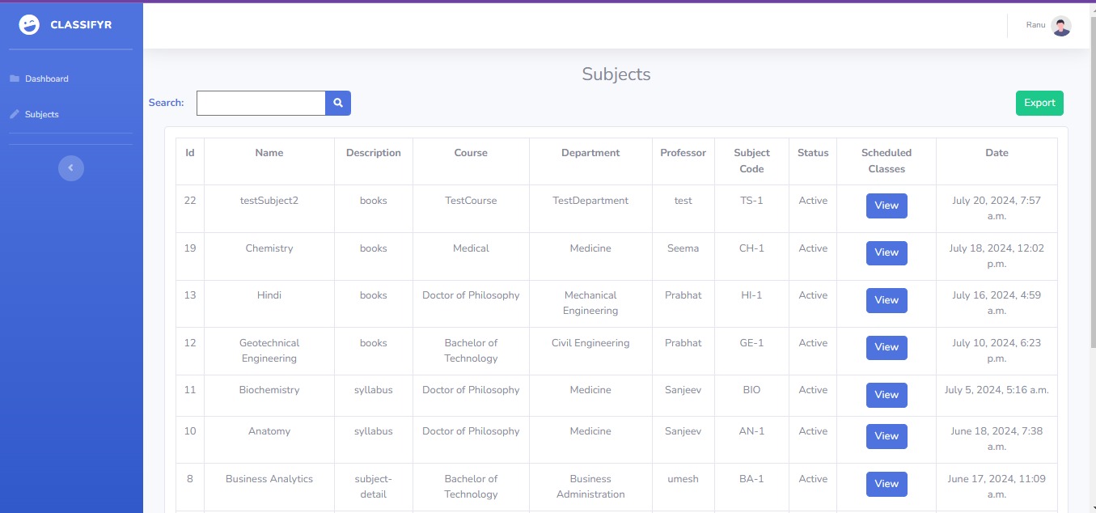
Task: View scheduled classes for Hindi
Action: click(886, 300)
